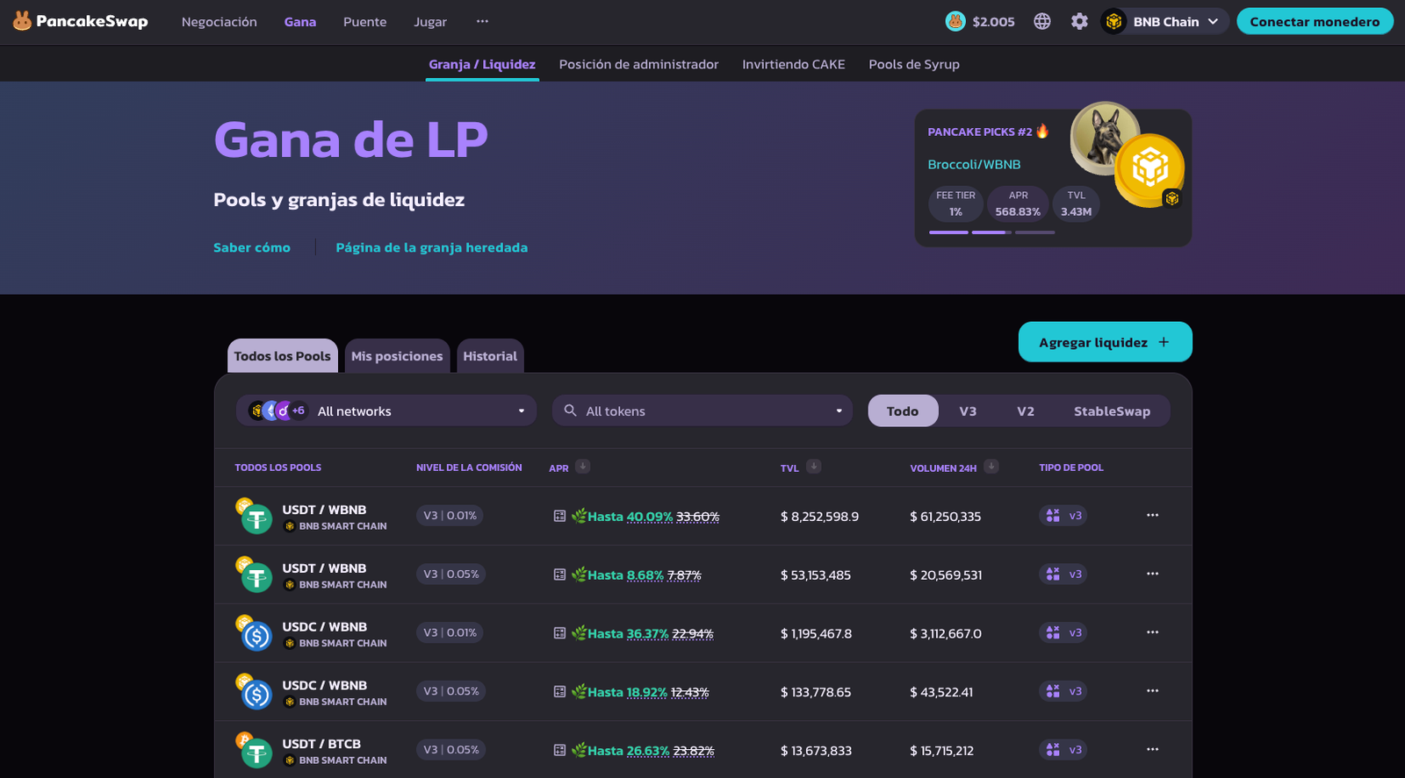
Task: Click the $ 53,153,485 TVL value
Action: tap(816, 575)
